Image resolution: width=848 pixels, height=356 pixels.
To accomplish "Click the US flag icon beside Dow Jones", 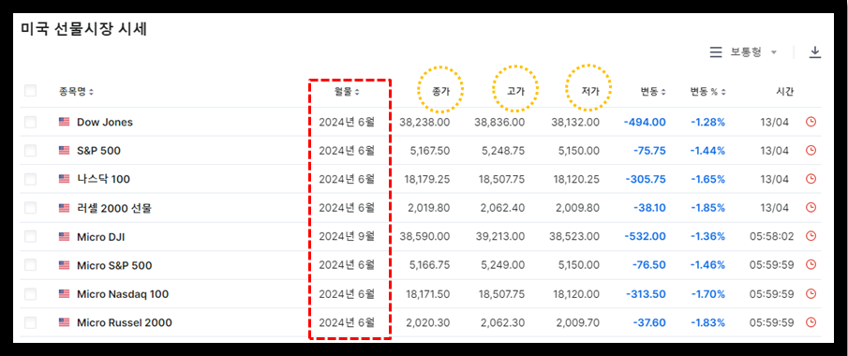I will tap(65, 122).
